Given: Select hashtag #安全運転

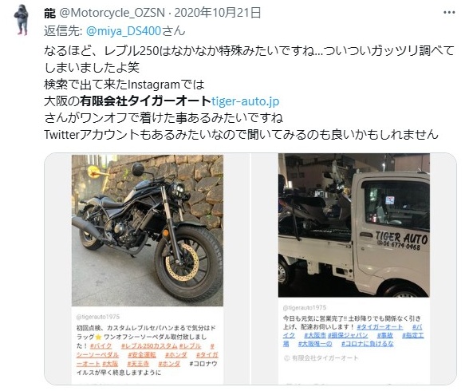Looking at the screenshot, I should pos(142,355).
